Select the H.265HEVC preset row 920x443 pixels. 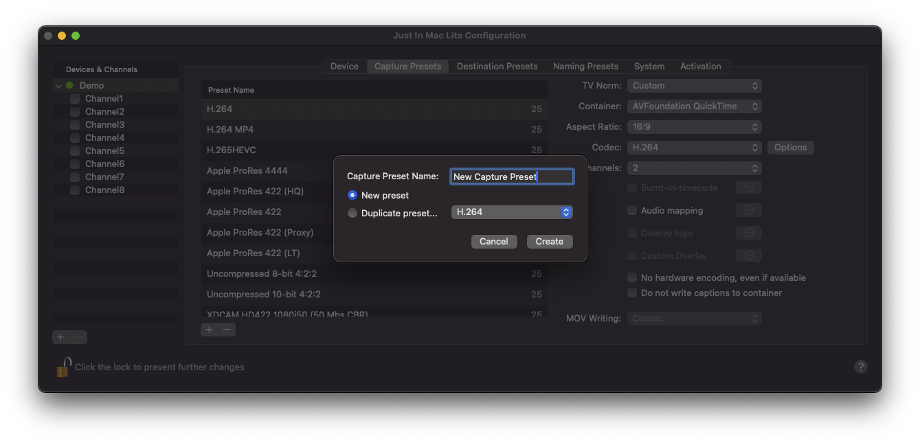tap(374, 150)
